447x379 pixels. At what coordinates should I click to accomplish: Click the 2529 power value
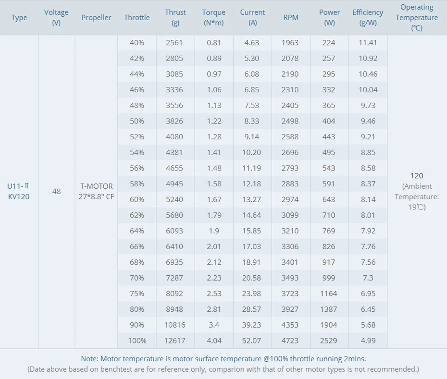329,341
